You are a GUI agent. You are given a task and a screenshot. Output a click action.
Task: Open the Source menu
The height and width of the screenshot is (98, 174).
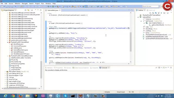click(11, 4)
